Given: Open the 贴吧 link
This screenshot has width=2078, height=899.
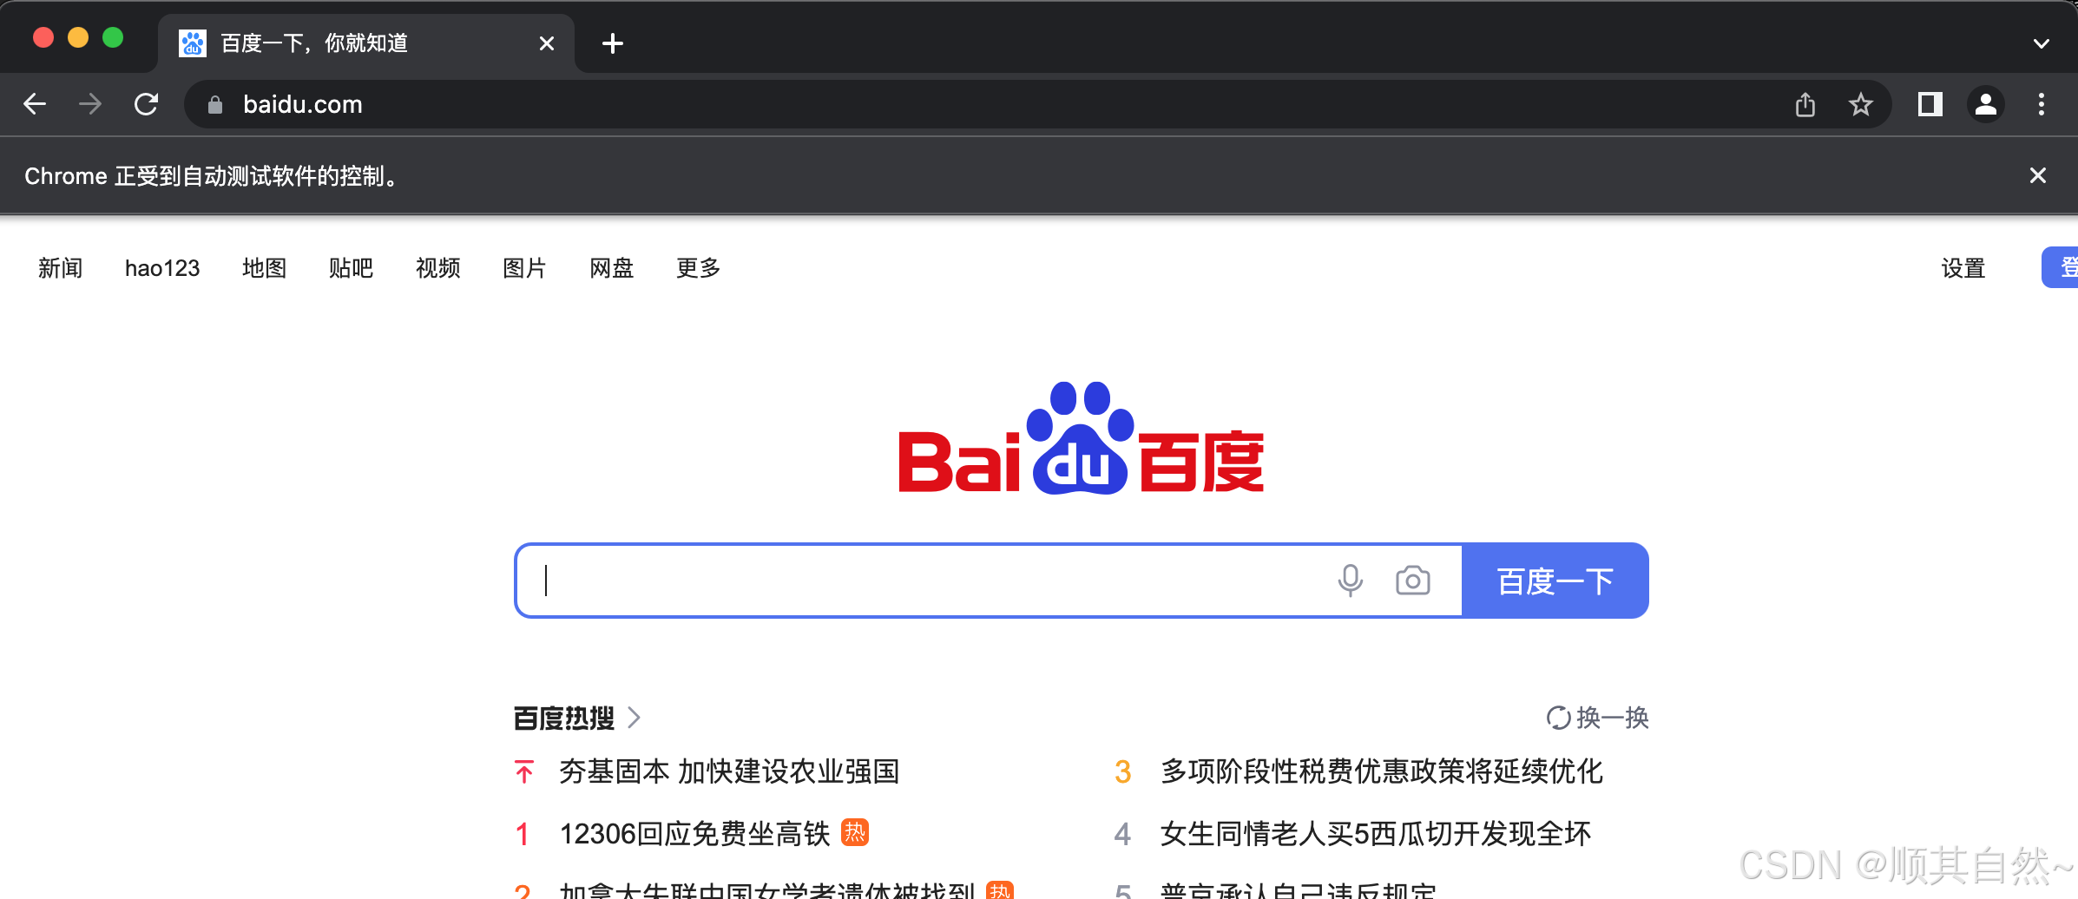Looking at the screenshot, I should coord(352,268).
